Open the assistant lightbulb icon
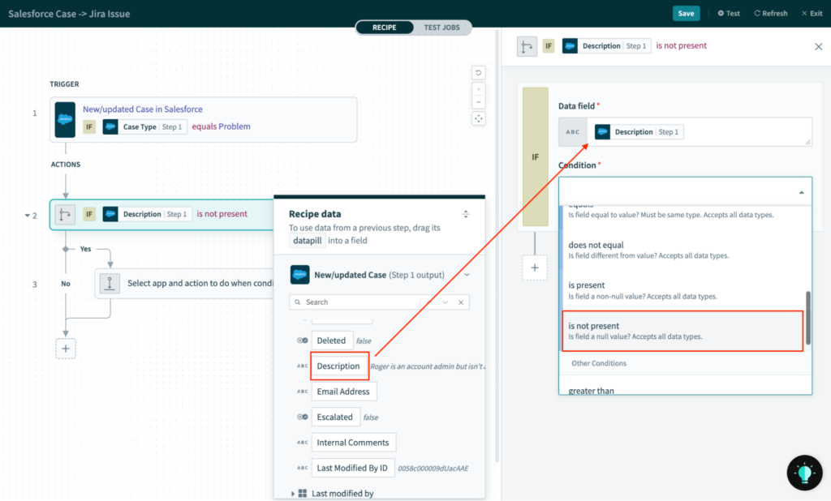The image size is (831, 501). pyautogui.click(x=804, y=473)
